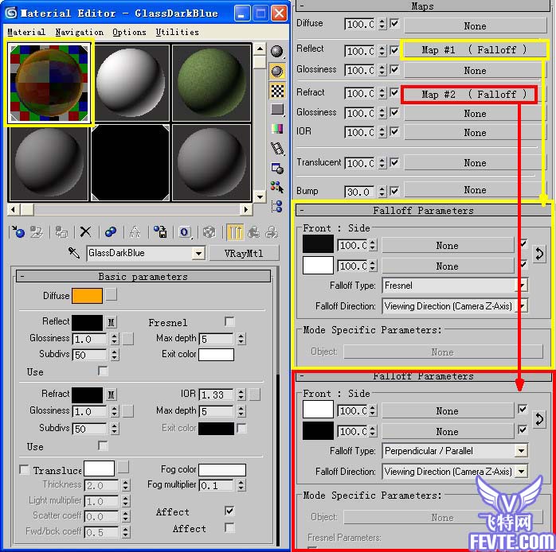Screen dimensions: 556x552
Task: Open Falloff Type dropdown showing Fresnel
Action: 522,286
